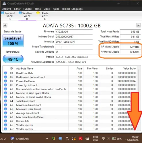Viewport: 142px width, 143px height.
Task: Click the Firmware field X1225A00
Action: coord(74,32)
